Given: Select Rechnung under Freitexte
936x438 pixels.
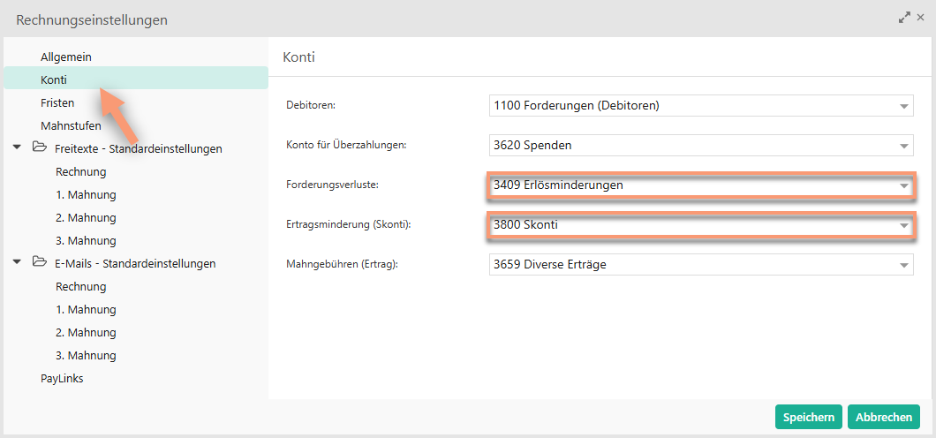Looking at the screenshot, I should (x=80, y=172).
